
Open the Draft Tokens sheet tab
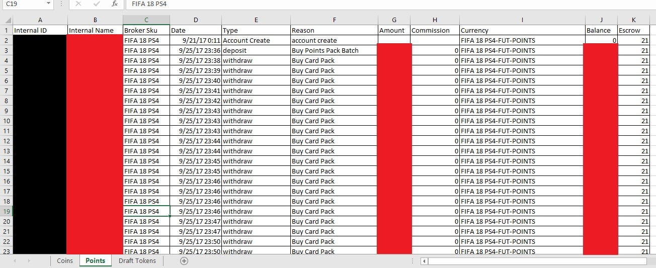click(137, 260)
